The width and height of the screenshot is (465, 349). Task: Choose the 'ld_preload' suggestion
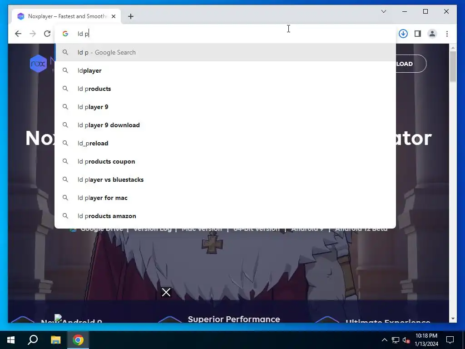(x=225, y=143)
